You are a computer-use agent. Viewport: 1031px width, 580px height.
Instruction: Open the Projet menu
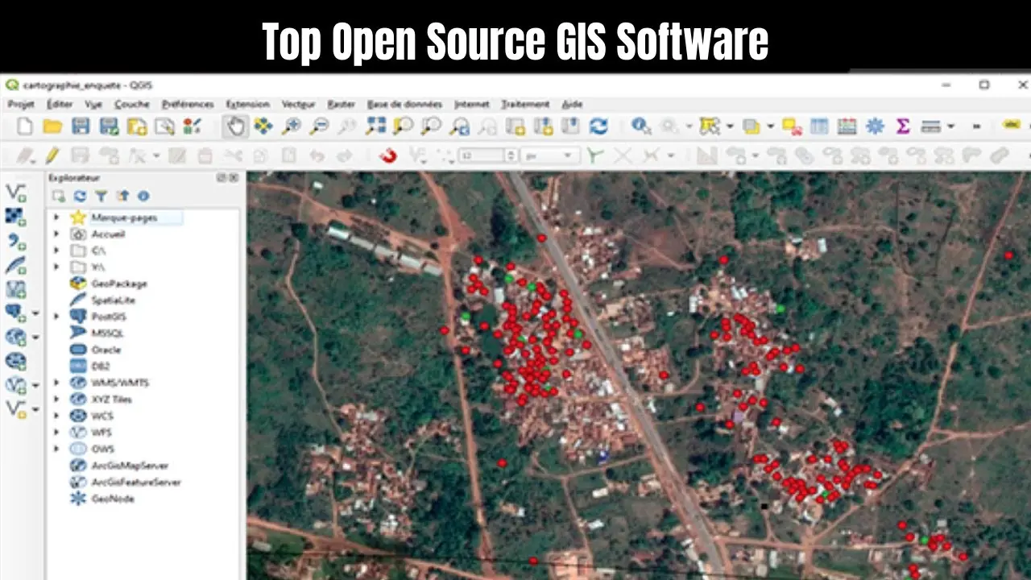(21, 104)
